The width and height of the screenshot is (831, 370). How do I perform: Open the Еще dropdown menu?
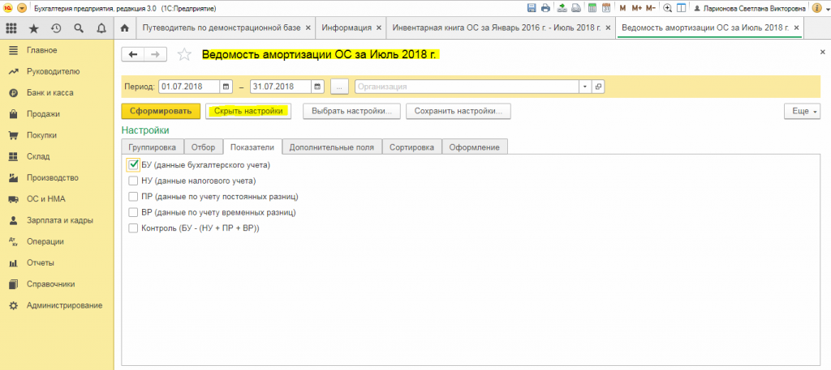802,112
